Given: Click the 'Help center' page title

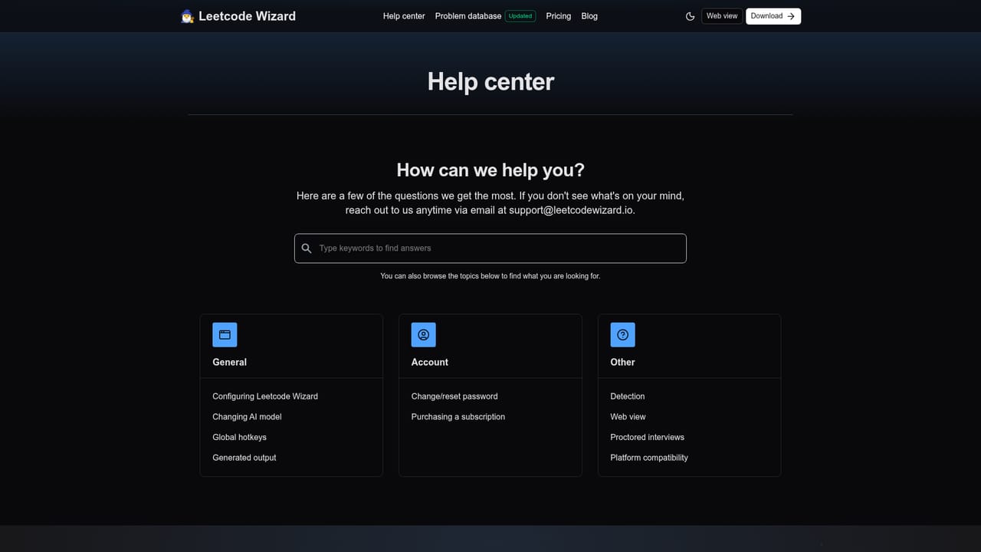Looking at the screenshot, I should tap(490, 82).
